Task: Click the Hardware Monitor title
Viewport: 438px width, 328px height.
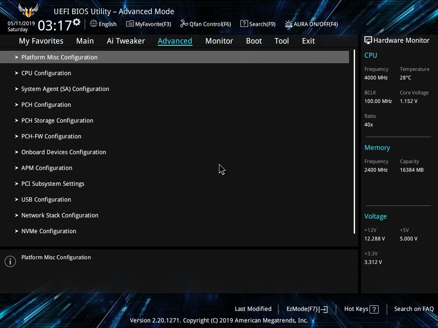Action: coord(401,41)
